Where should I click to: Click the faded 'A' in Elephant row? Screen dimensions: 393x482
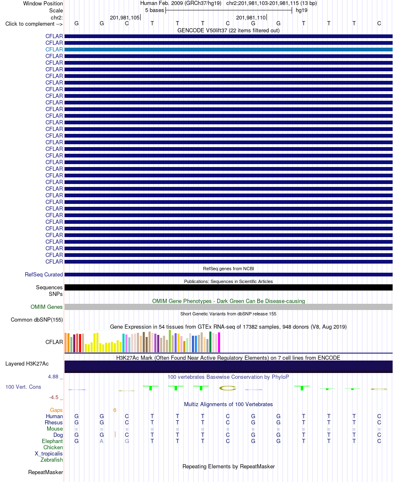(101, 441)
